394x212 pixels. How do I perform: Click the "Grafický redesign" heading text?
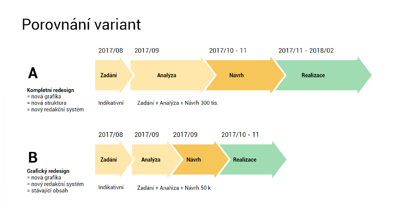point(48,171)
